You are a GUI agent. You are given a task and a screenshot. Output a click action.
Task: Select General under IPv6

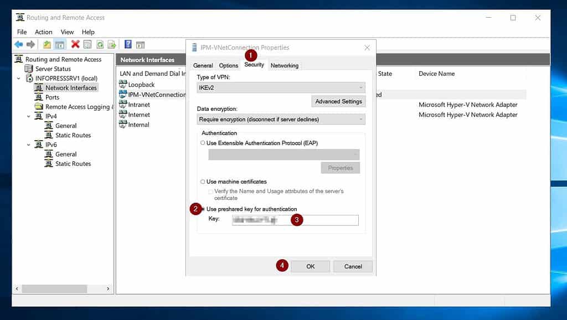click(x=66, y=154)
